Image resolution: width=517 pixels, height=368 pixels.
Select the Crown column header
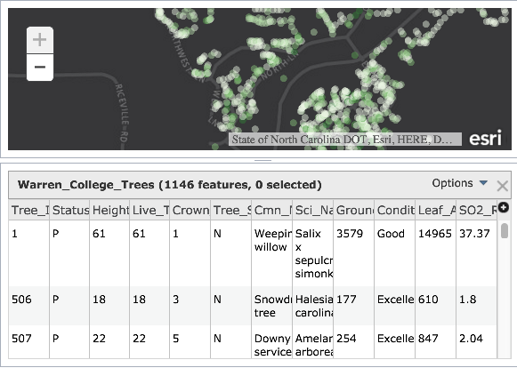coord(190,210)
